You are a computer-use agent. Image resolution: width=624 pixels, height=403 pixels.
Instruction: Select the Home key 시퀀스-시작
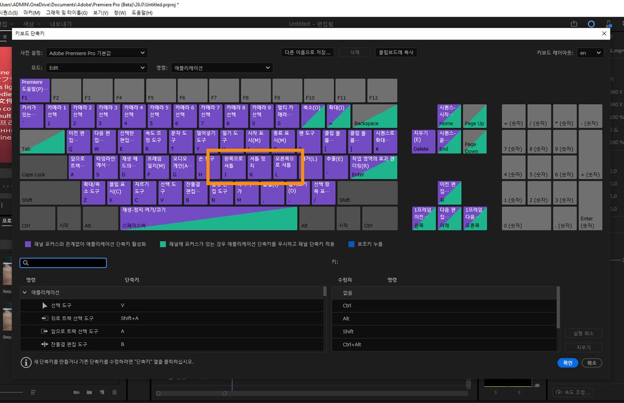pos(449,115)
